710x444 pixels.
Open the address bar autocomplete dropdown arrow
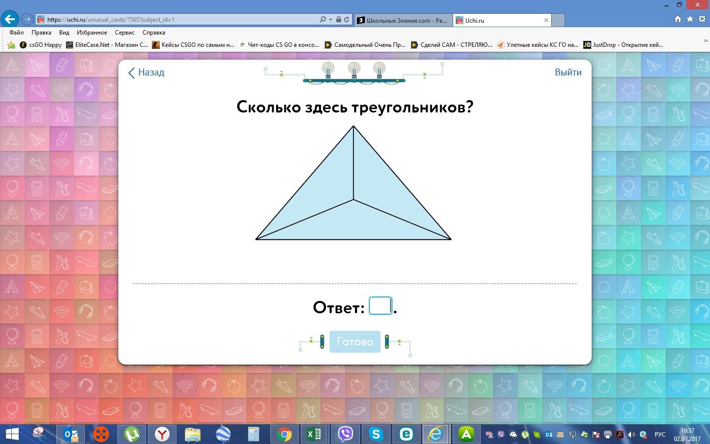click(x=330, y=20)
